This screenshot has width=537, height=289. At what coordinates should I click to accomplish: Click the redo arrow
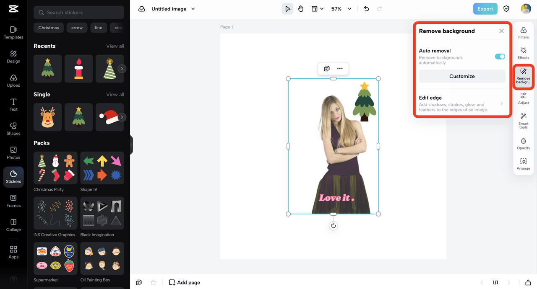coord(380,9)
